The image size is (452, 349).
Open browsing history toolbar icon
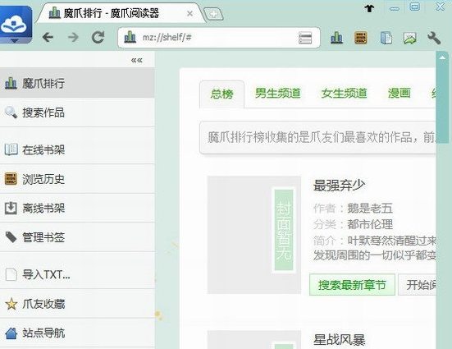click(361, 38)
